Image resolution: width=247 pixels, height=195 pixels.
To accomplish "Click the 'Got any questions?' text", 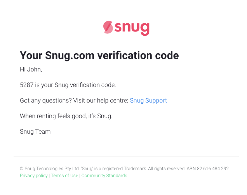I will click(x=46, y=101).
